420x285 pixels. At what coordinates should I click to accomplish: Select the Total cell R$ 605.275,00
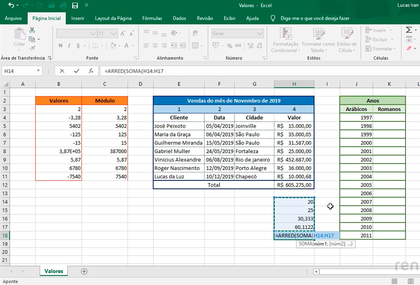(294, 185)
